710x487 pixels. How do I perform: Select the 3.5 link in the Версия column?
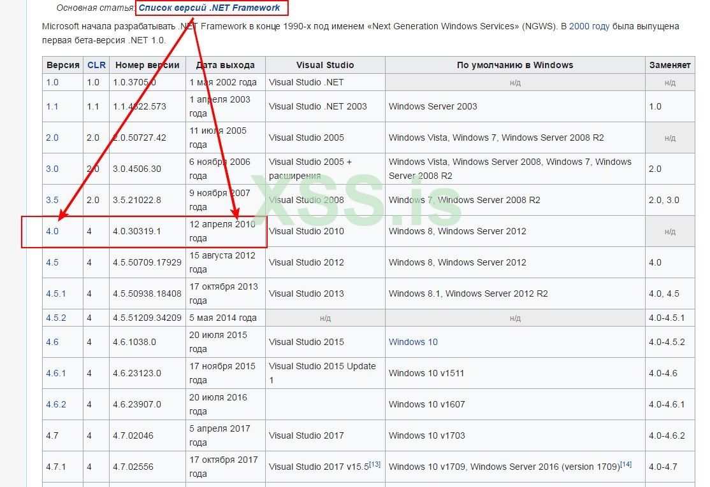click(52, 200)
